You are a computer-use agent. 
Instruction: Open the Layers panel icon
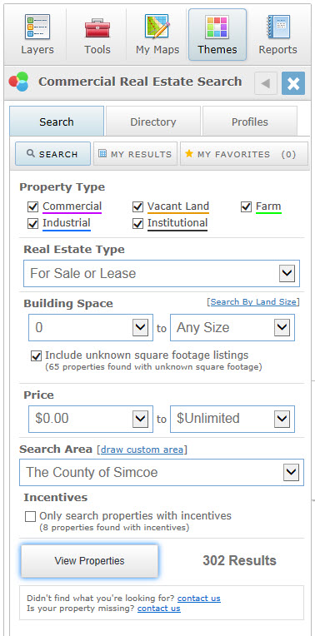[37, 27]
